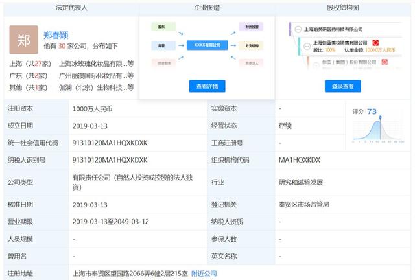Click credit code 91310120MA1HQXKDXK in 统一社会信用代码 row
This screenshot has width=415, height=280.
pos(110,143)
